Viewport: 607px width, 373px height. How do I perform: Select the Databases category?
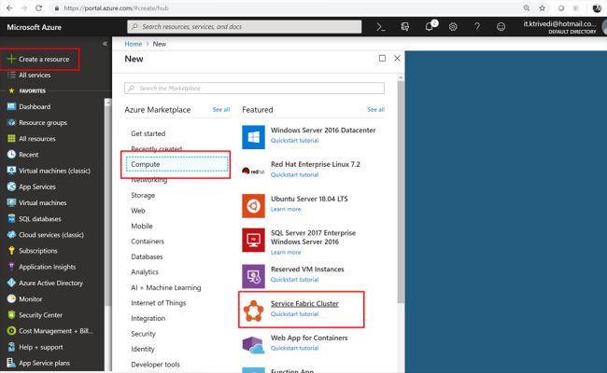tap(147, 256)
